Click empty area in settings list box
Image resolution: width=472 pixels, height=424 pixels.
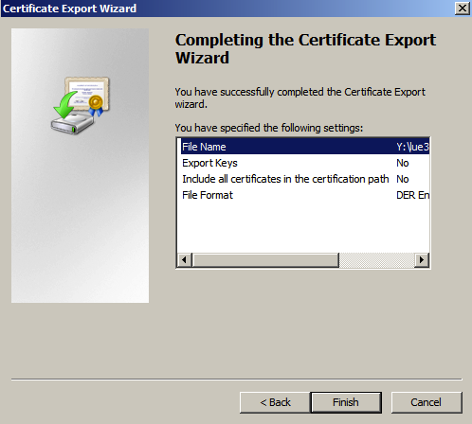(x=303, y=227)
